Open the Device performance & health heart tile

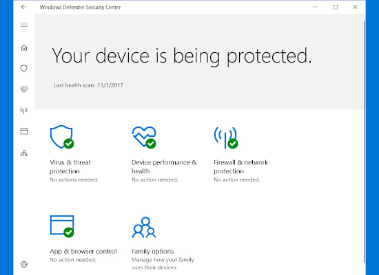point(144,137)
